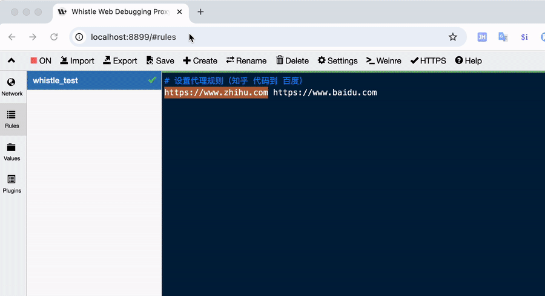The width and height of the screenshot is (545, 296).
Task: Close the Whistle Web Debugging Proxy tab
Action: (179, 12)
